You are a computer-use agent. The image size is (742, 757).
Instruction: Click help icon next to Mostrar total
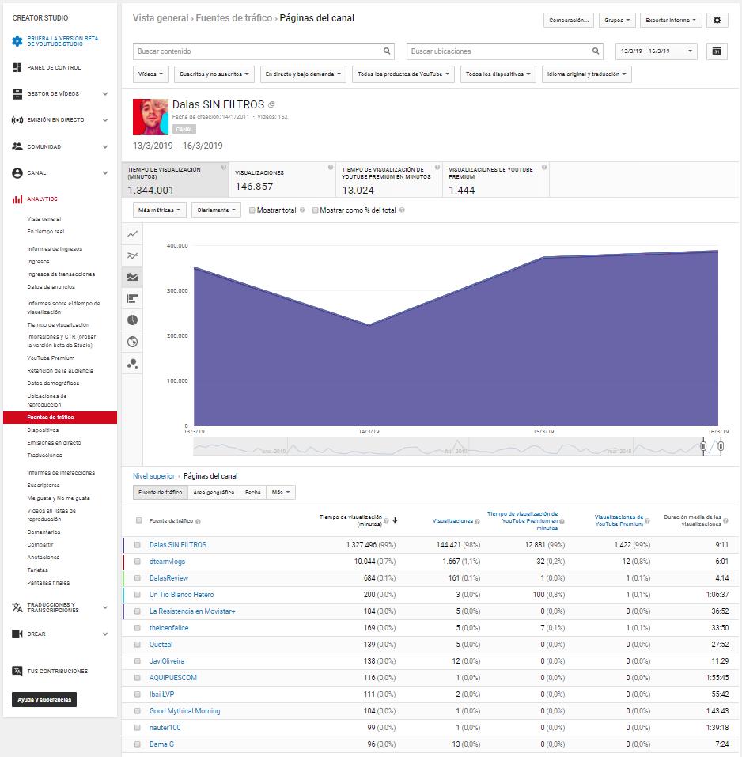(x=302, y=210)
